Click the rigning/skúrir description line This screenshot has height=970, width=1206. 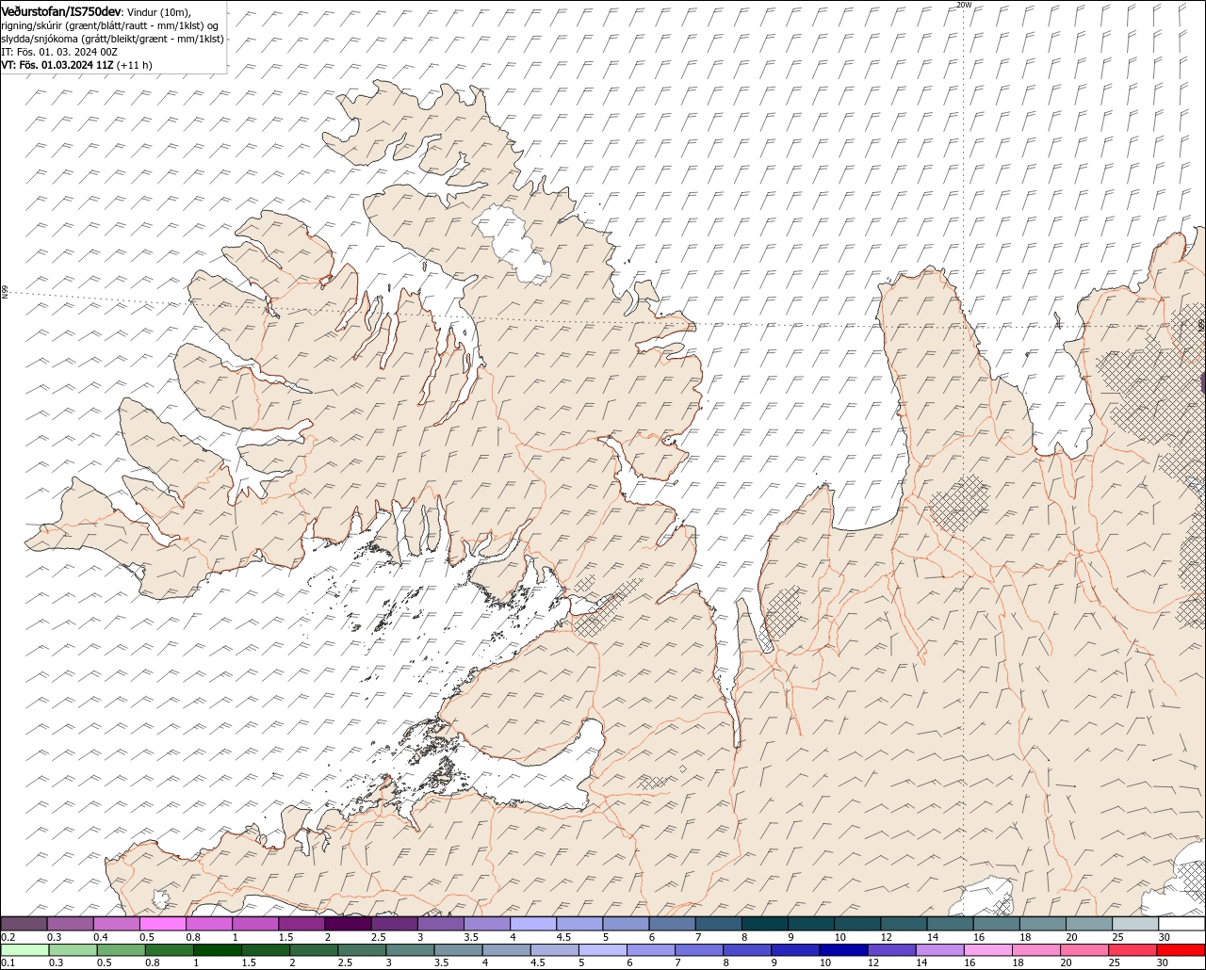[x=109, y=25]
